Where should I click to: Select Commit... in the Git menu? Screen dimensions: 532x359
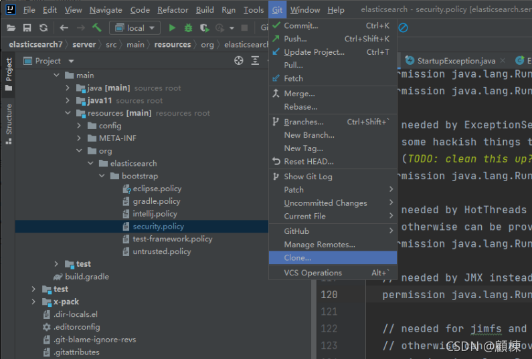click(333, 25)
